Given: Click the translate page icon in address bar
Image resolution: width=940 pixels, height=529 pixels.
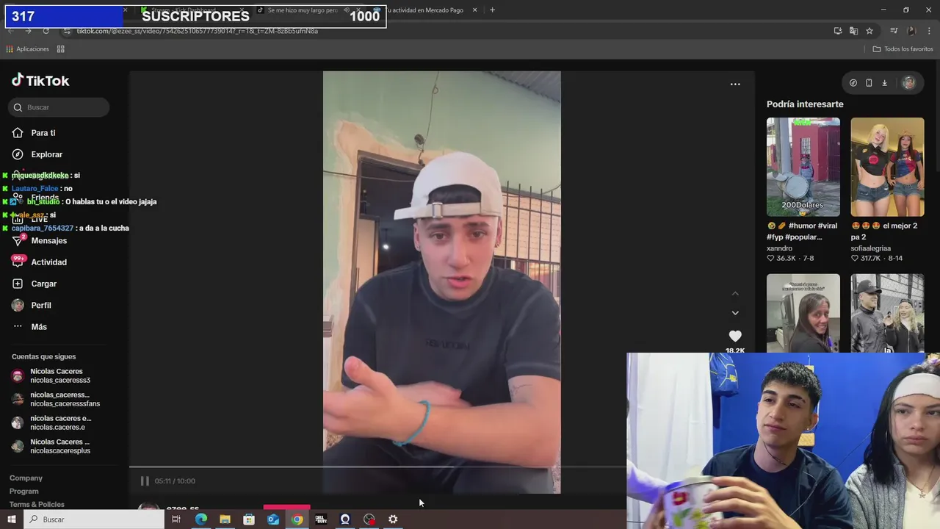Looking at the screenshot, I should click(x=853, y=31).
